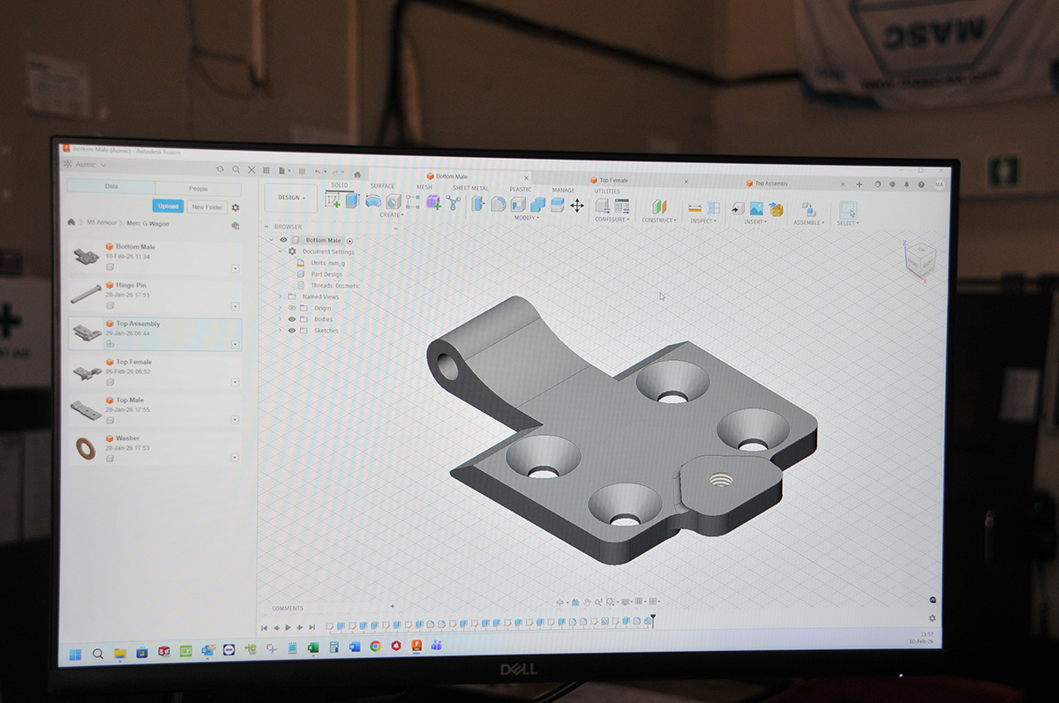The height and width of the screenshot is (703, 1059).
Task: Expand the Named Views tree node
Action: pos(281,297)
